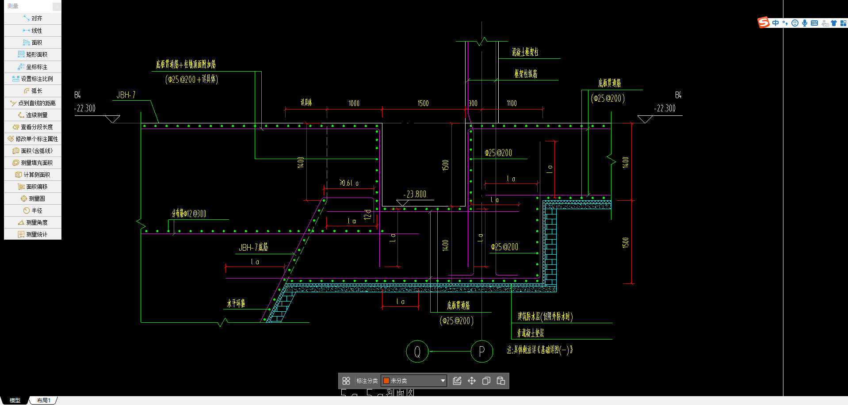Viewport: 848px width, 405px height.
Task: Click the 1500 horizontal dimension text
Action: click(x=423, y=103)
